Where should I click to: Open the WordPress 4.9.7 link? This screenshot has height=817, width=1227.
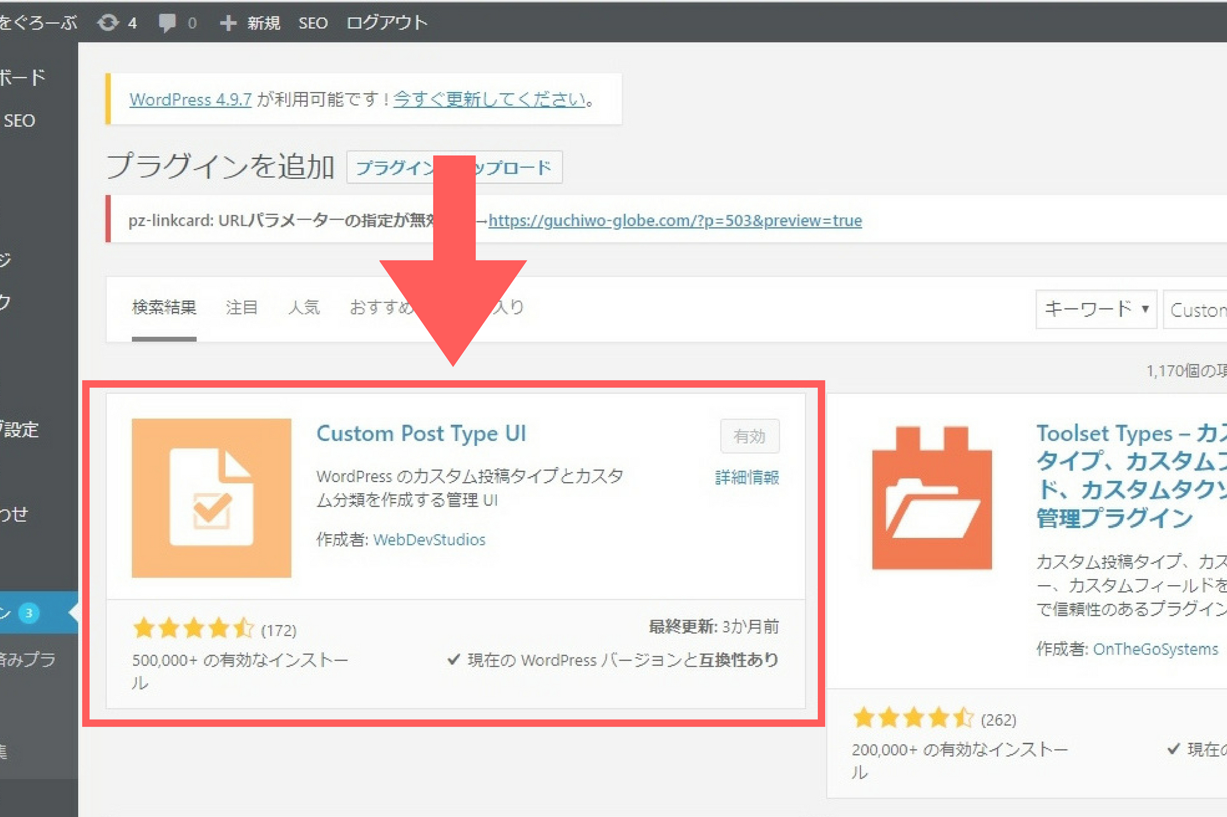(x=190, y=99)
